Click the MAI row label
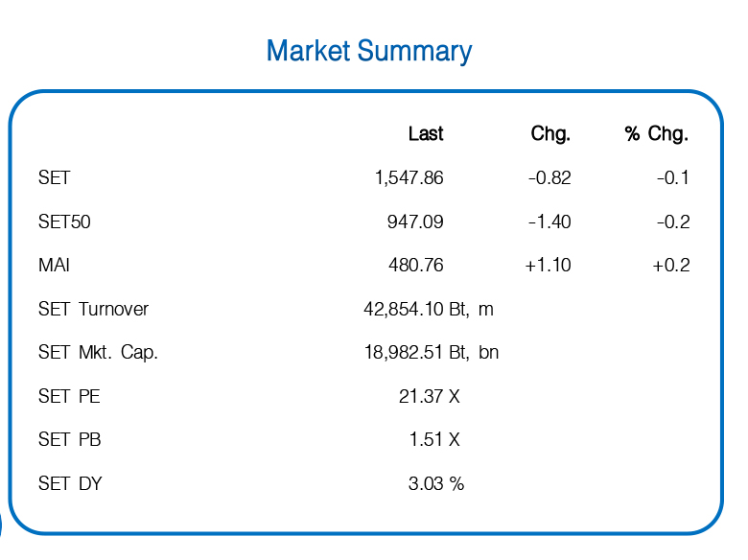The width and height of the screenshot is (748, 560). [x=54, y=265]
